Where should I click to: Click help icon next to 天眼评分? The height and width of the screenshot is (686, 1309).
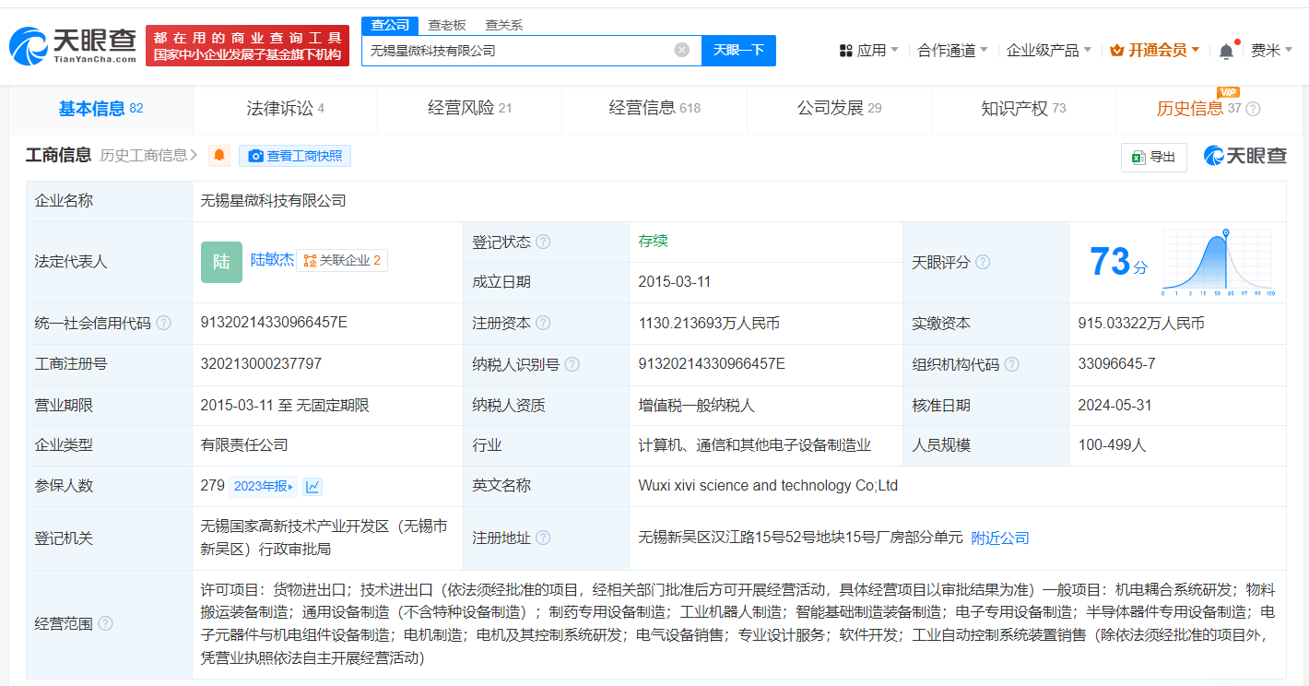[983, 263]
